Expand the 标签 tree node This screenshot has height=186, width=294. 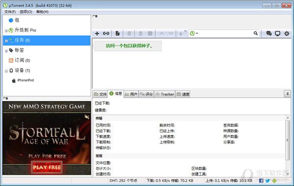(6, 51)
